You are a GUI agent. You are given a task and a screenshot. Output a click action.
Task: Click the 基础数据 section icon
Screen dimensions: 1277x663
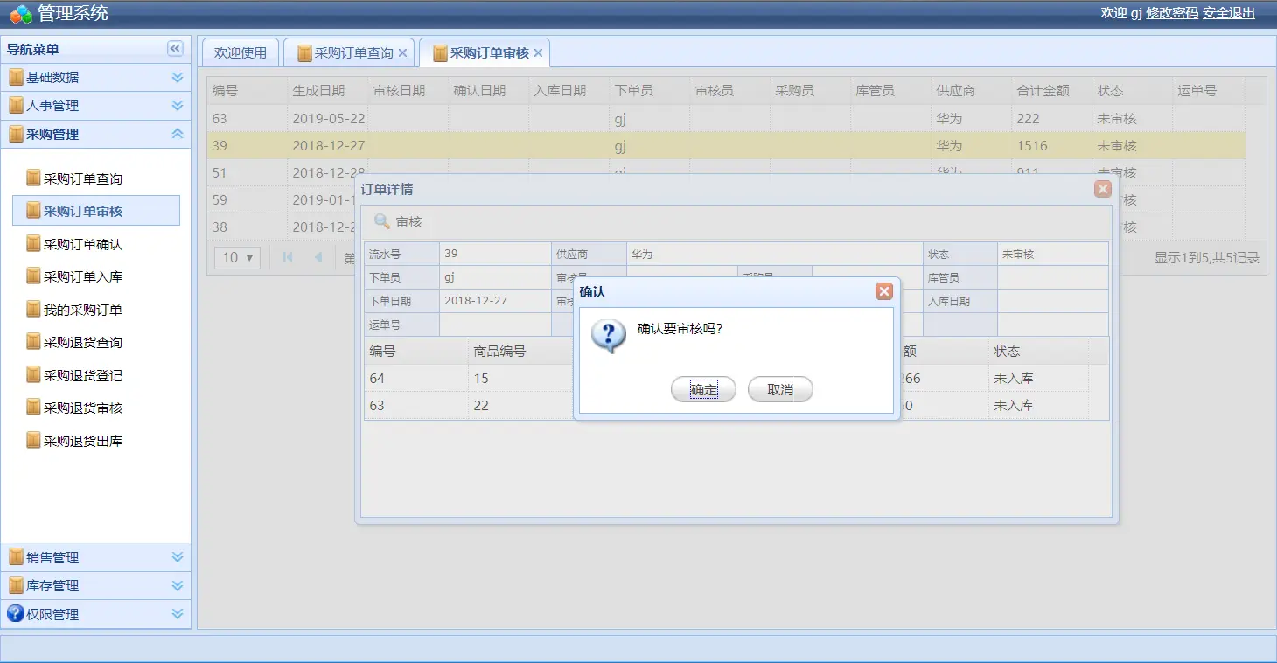click(16, 77)
